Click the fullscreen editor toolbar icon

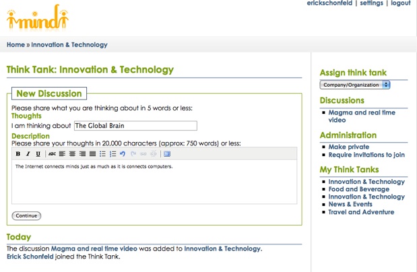(x=167, y=154)
